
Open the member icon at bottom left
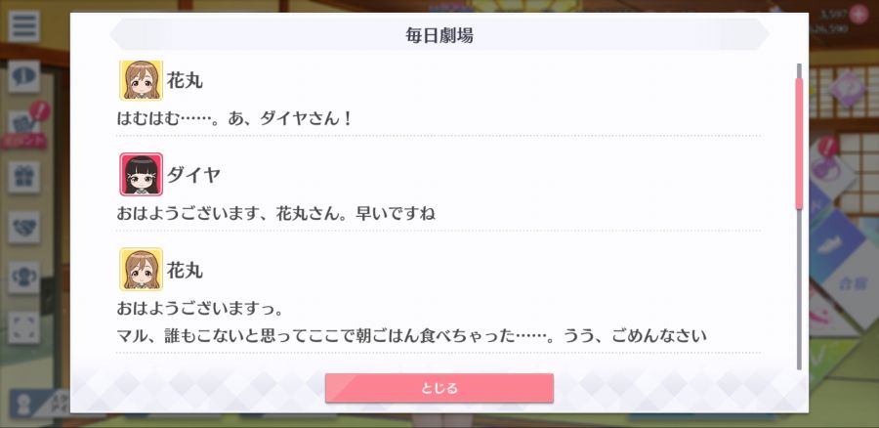click(x=24, y=405)
